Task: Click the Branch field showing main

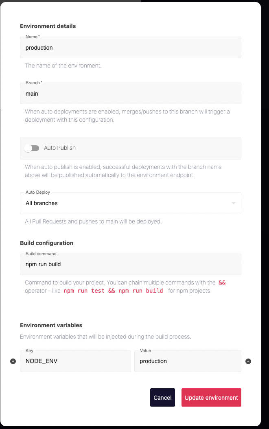Action: [130, 93]
